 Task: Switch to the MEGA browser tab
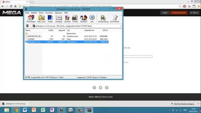(x=15, y=2)
